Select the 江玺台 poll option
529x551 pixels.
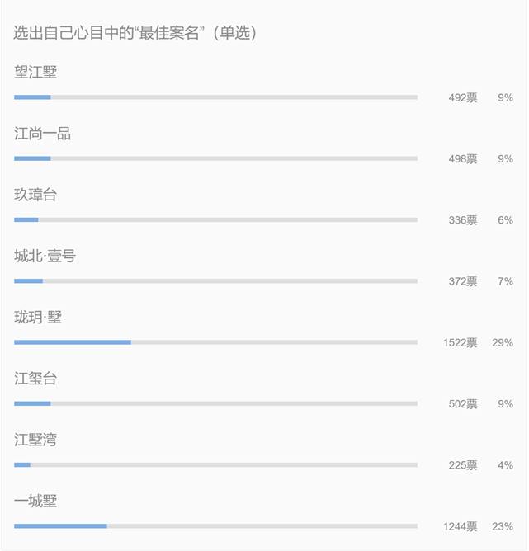35,379
